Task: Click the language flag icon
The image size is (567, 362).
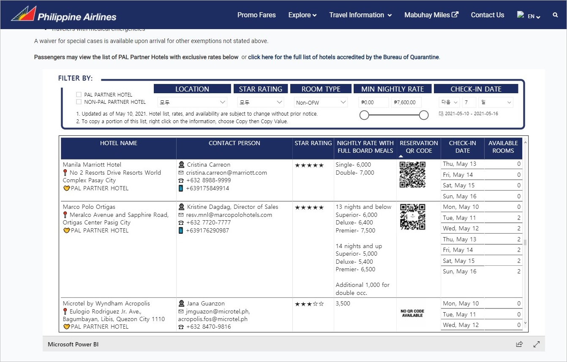Action: click(521, 15)
